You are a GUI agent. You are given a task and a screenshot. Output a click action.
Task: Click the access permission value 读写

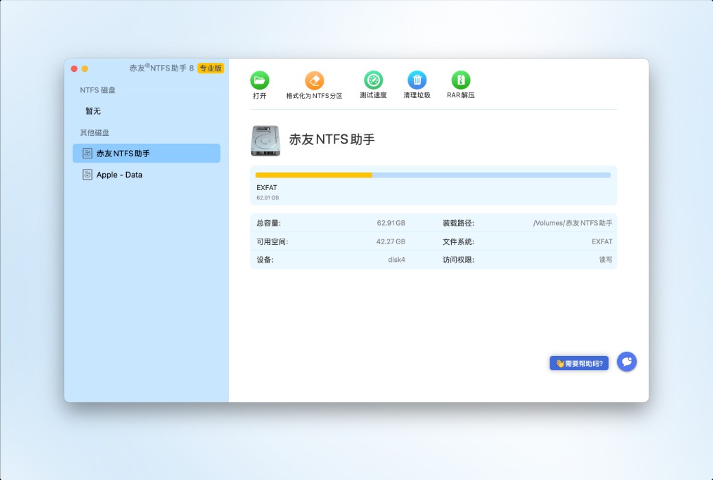[605, 260]
